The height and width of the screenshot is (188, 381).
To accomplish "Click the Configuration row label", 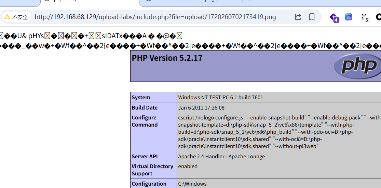I will [x=149, y=184].
